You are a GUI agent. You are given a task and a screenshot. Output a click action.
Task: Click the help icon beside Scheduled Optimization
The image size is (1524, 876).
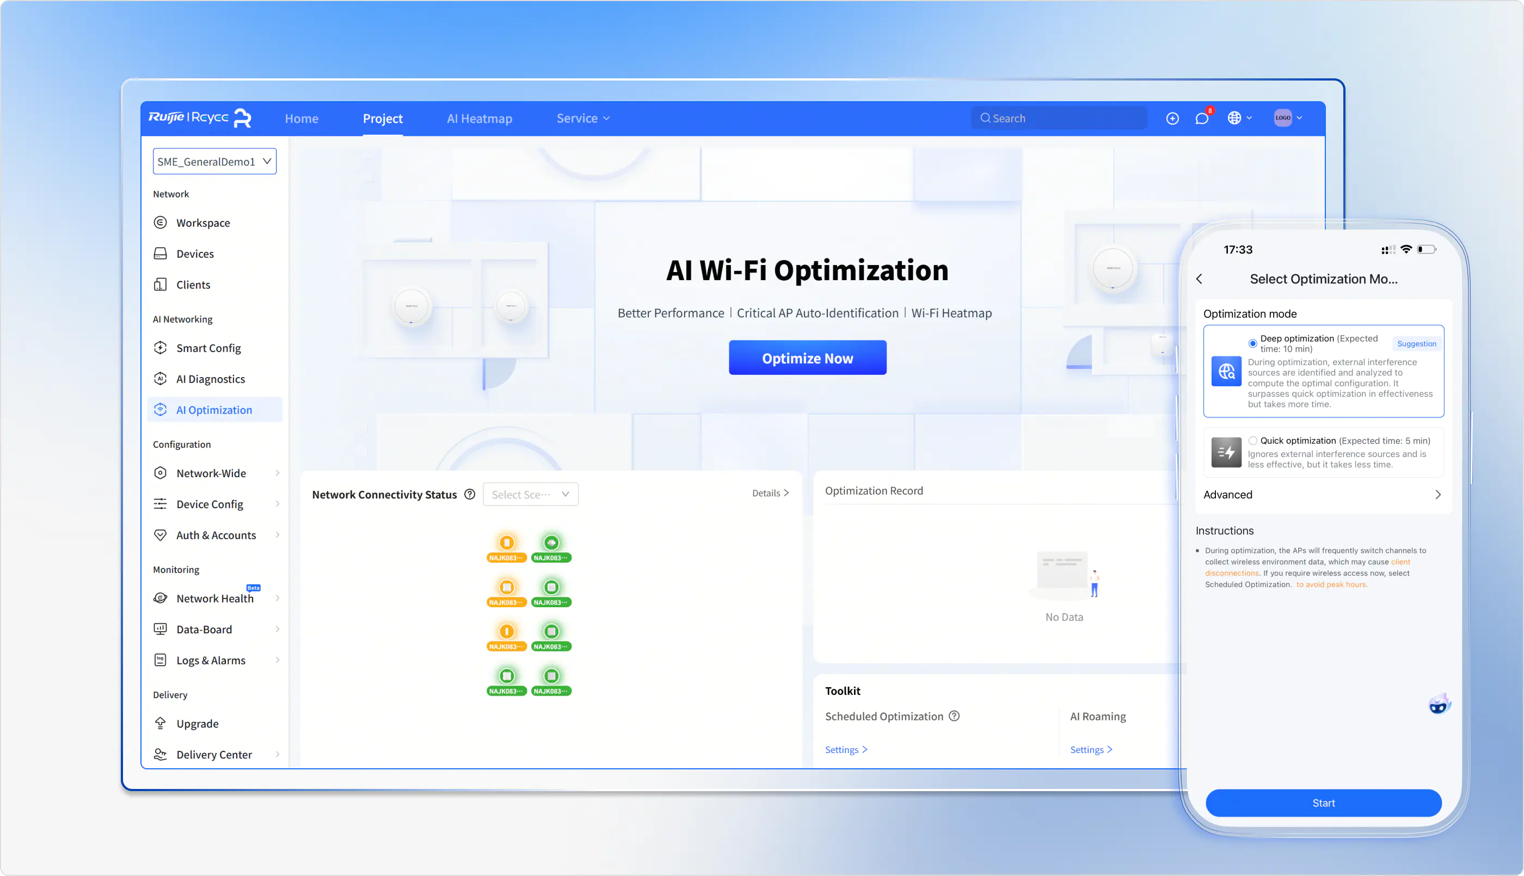tap(954, 716)
